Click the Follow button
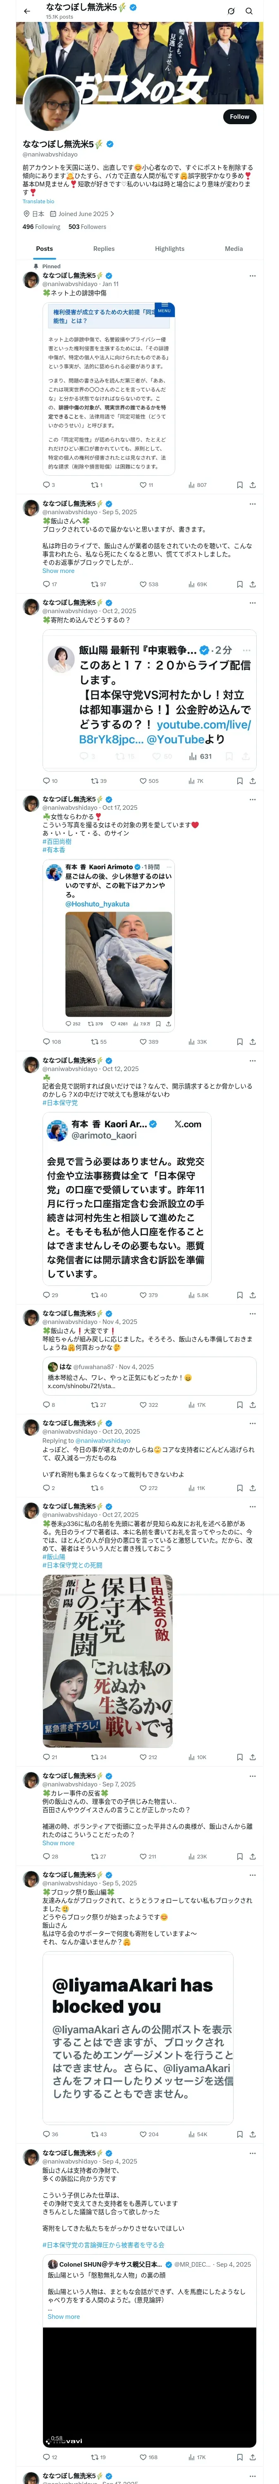Screen dimensions: 279x2484 click(x=238, y=117)
